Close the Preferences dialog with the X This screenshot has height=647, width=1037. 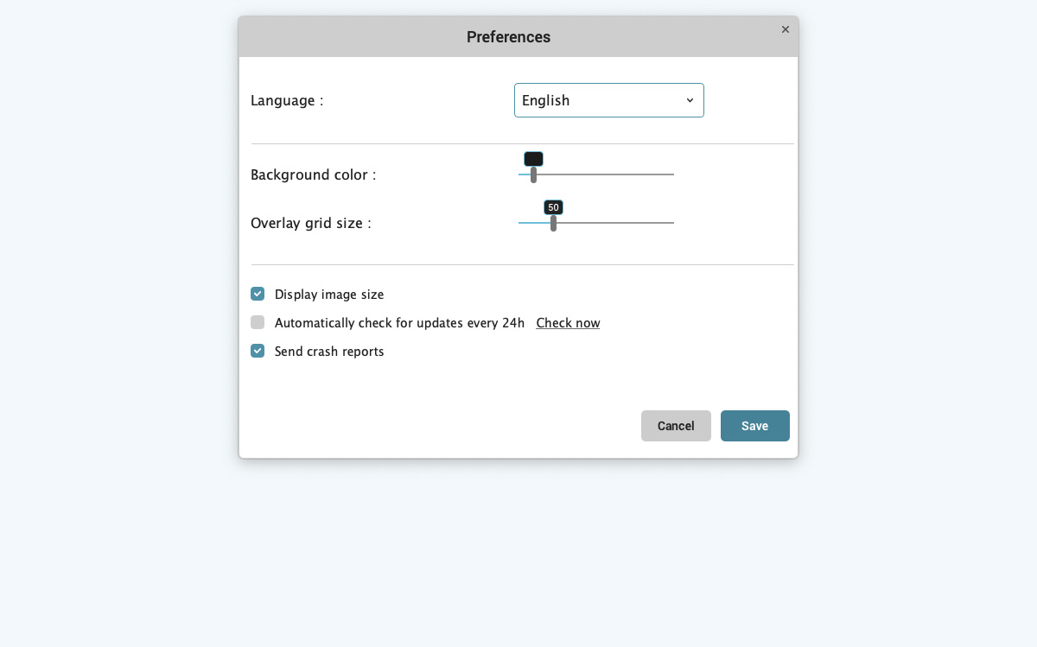point(785,29)
